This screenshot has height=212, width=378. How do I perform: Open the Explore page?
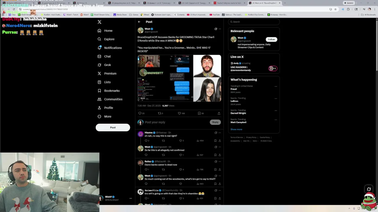[x=106, y=39]
